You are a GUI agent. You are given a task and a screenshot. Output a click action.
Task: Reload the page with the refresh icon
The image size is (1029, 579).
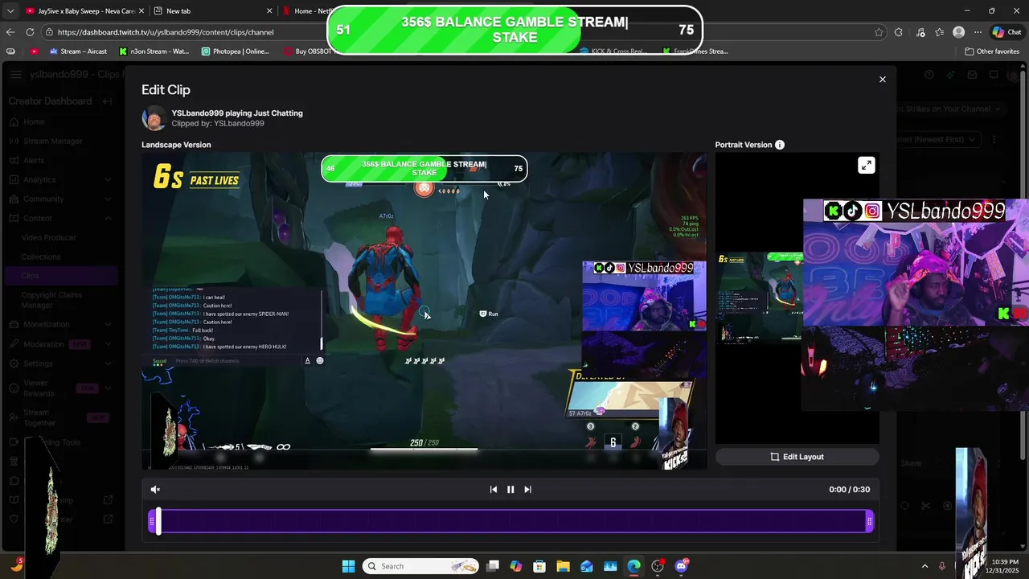pos(30,32)
